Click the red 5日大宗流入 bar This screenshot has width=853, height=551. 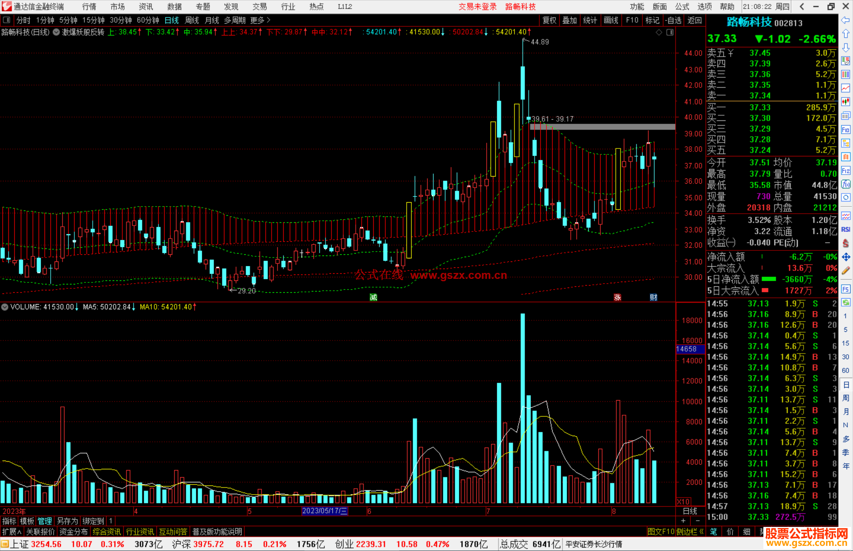[x=765, y=290]
